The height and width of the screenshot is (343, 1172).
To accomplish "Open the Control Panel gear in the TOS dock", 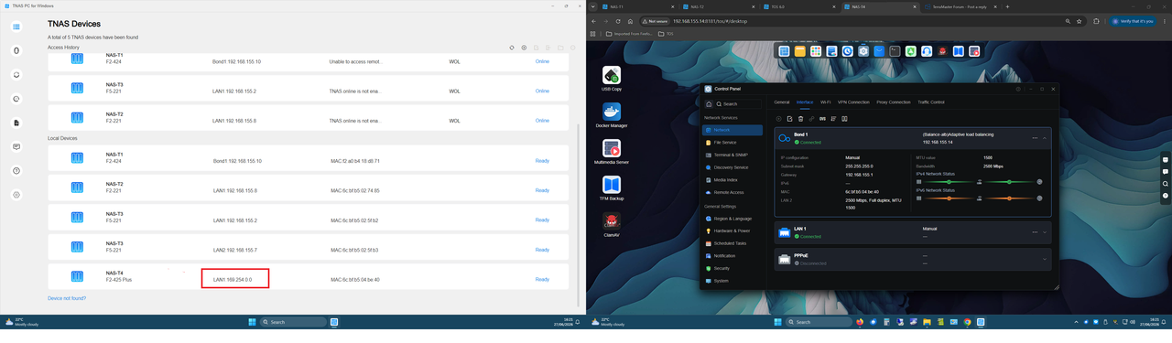I will pyautogui.click(x=863, y=51).
